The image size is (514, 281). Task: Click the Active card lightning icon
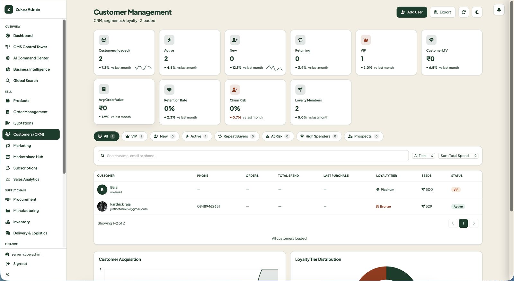[x=169, y=40]
